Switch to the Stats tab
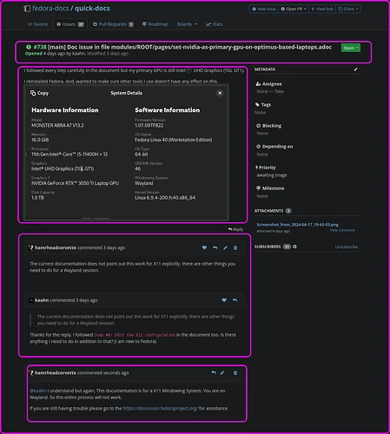390x434 pixels. [x=215, y=24]
